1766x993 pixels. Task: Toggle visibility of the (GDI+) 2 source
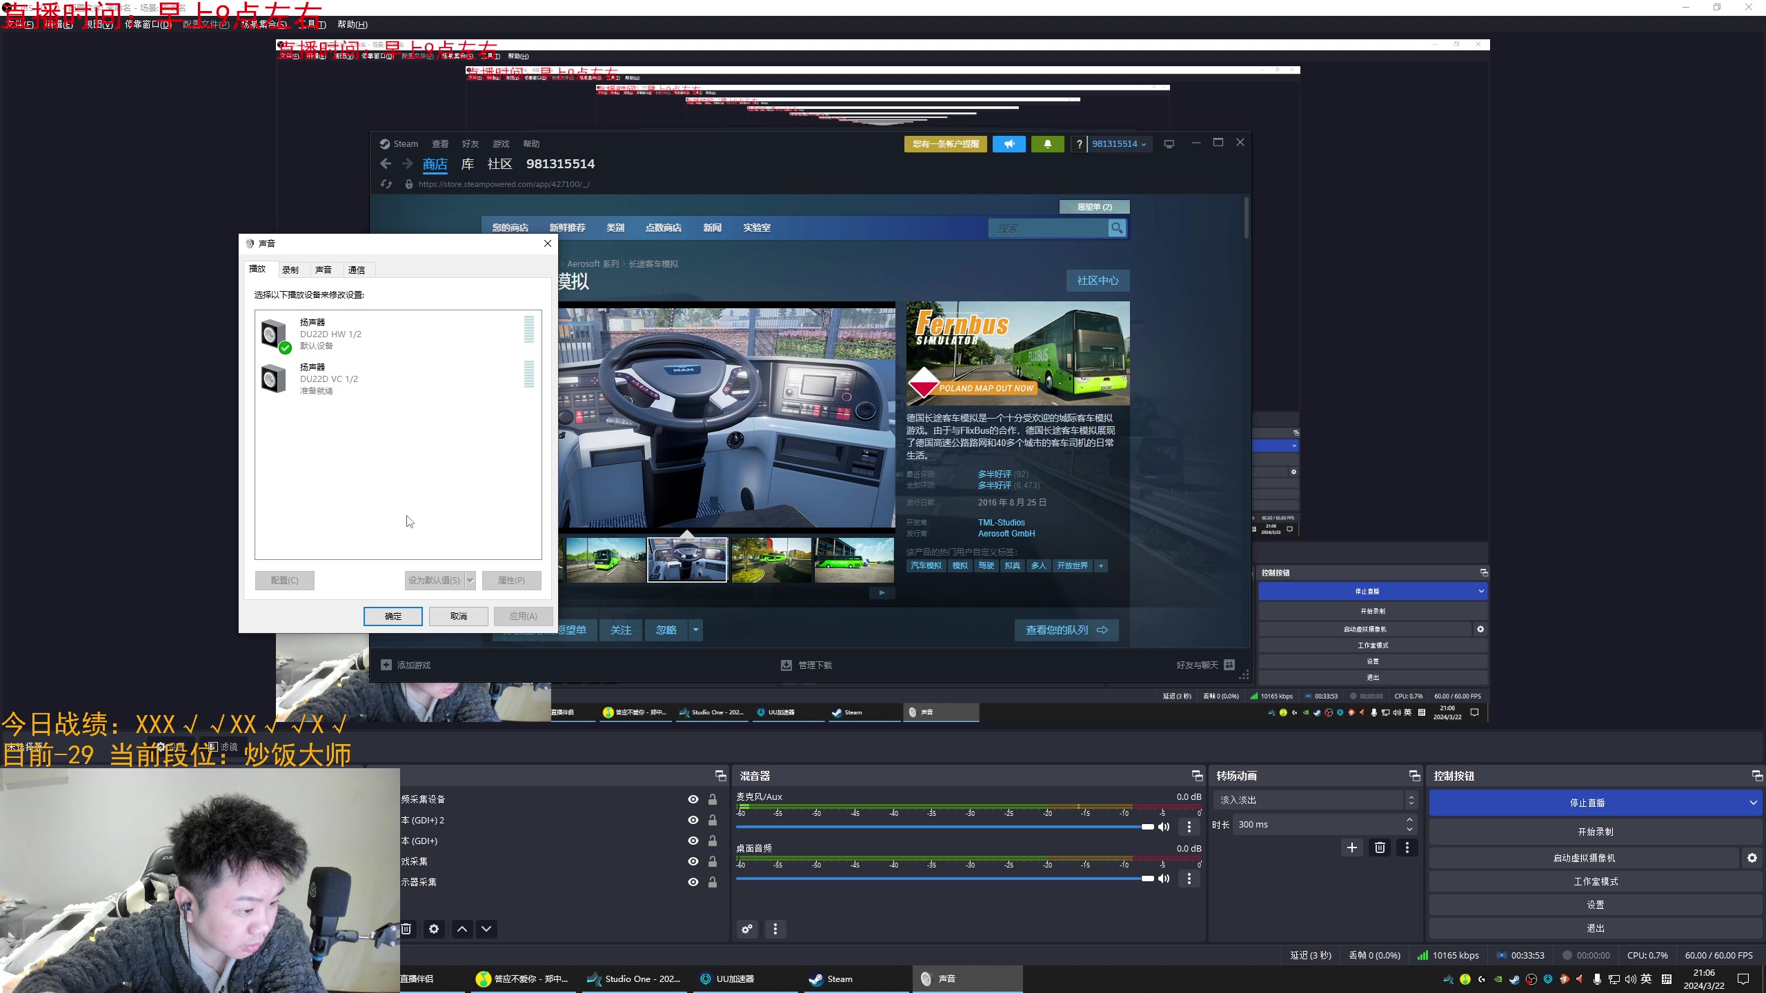tap(693, 820)
